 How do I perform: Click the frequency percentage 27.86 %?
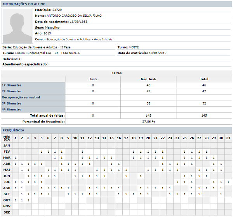tap(148, 122)
